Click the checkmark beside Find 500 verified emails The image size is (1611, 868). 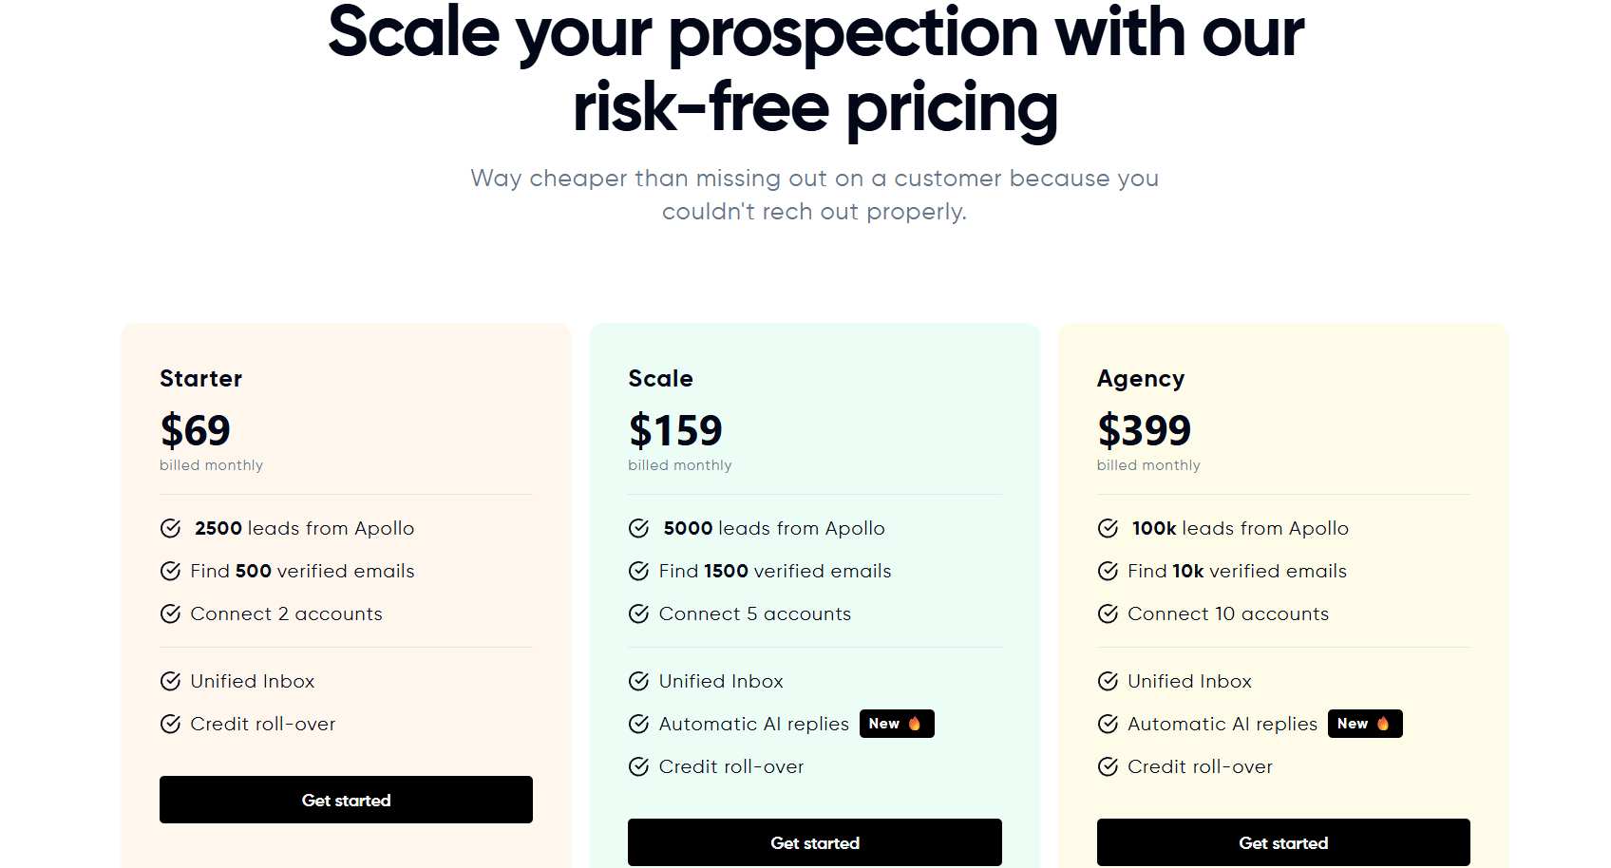[171, 571]
